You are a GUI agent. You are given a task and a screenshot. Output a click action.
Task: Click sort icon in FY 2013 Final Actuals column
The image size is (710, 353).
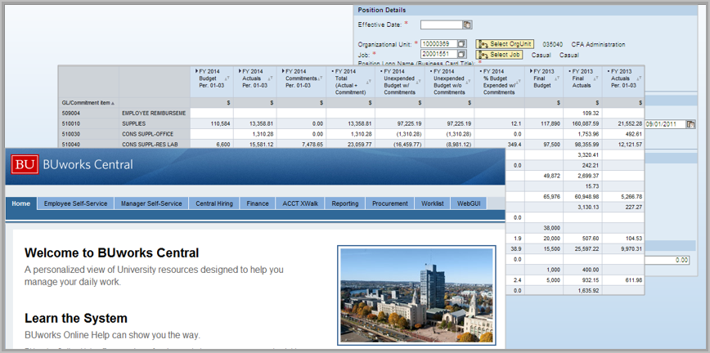coord(595,78)
